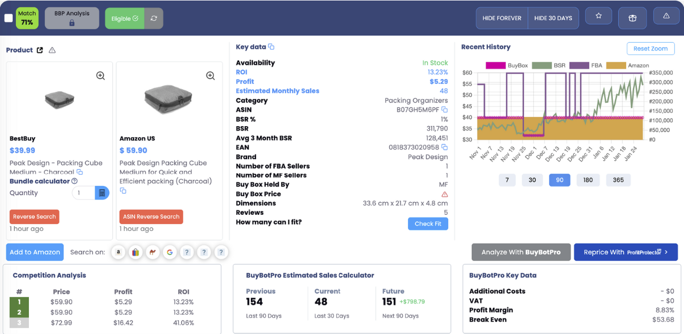Image resolution: width=684 pixels, height=334 pixels.
Task: Click the Future estimate +$798.79 value
Action: [412, 302]
